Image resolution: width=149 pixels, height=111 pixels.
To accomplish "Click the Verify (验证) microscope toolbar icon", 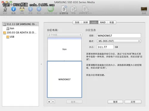I will (5, 9).
